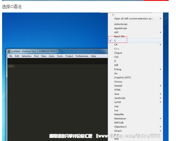The image size is (176, 141).
Task: Select Makefile syntax
Action: pyautogui.click(x=119, y=115)
